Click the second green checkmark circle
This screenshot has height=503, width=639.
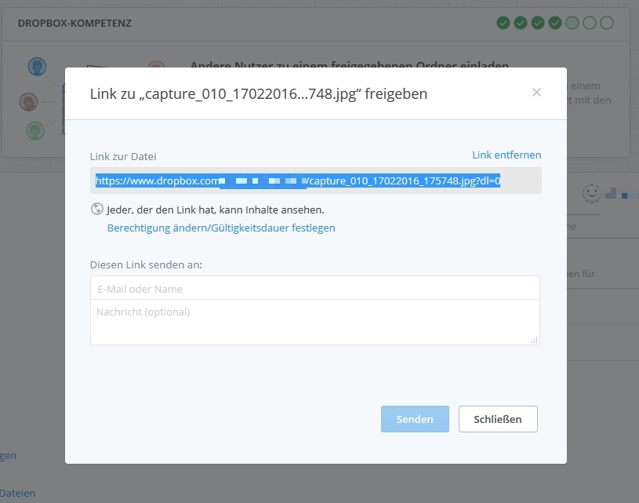[x=521, y=23]
